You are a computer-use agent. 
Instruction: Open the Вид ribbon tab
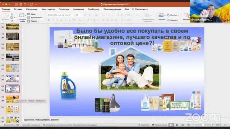tap(127, 9)
